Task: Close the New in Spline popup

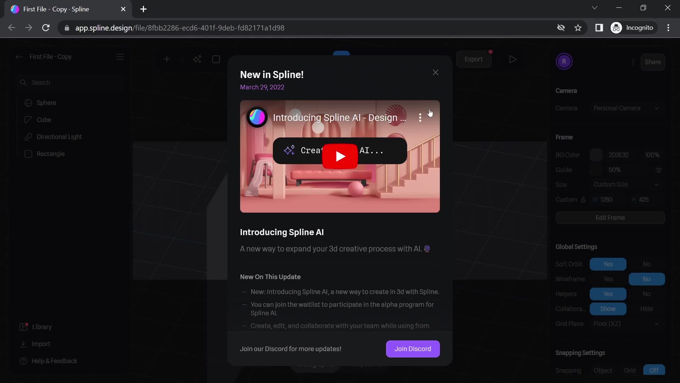Action: [435, 72]
